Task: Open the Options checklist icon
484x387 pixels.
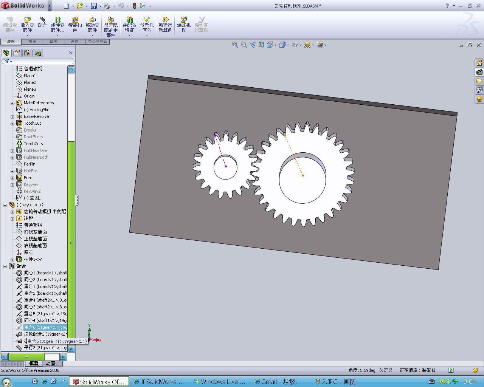Action: (x=143, y=6)
